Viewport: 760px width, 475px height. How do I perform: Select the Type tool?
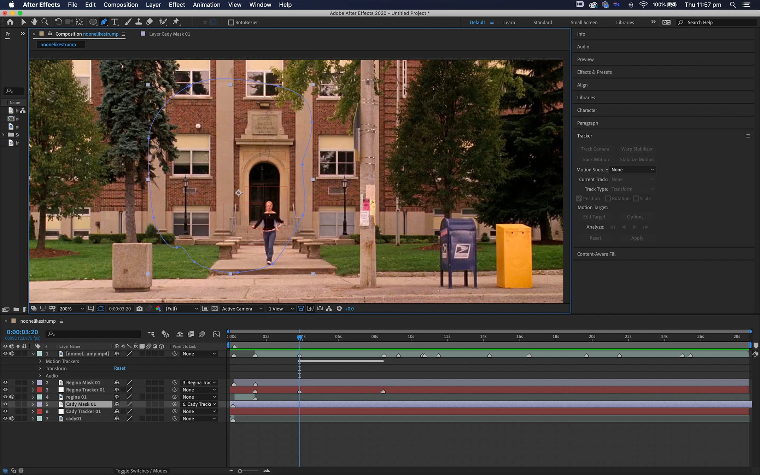pyautogui.click(x=115, y=22)
